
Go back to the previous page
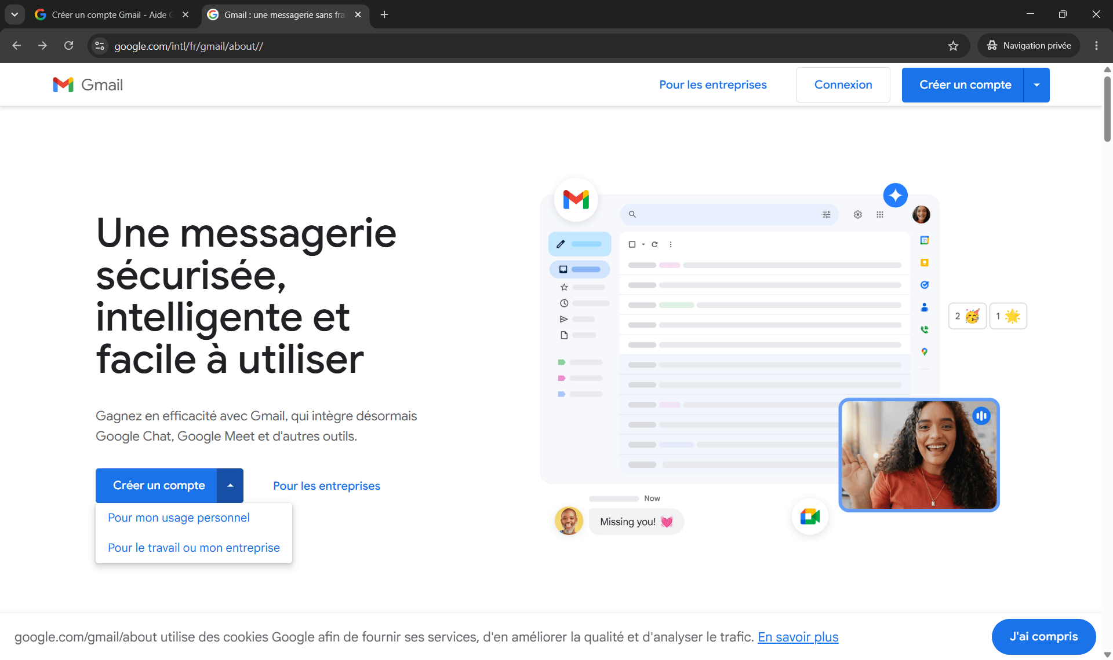[x=16, y=46]
